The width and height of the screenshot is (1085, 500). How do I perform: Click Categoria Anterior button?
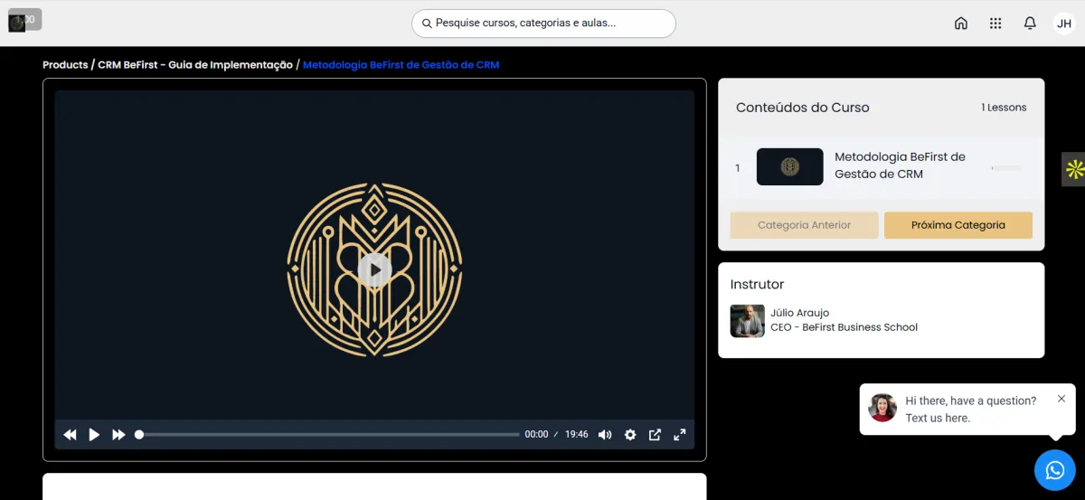pos(804,225)
